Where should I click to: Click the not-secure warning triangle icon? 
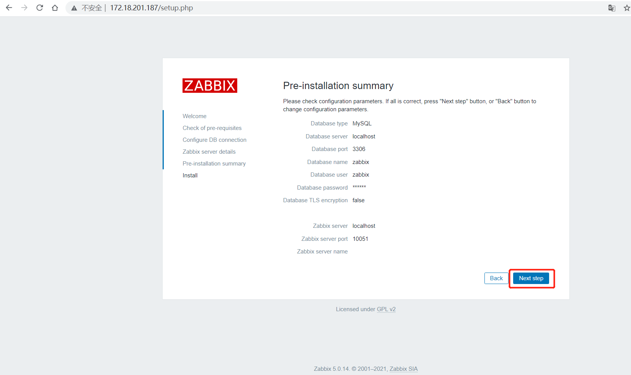coord(74,8)
